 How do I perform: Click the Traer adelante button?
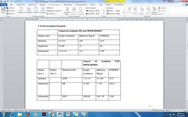142,11
